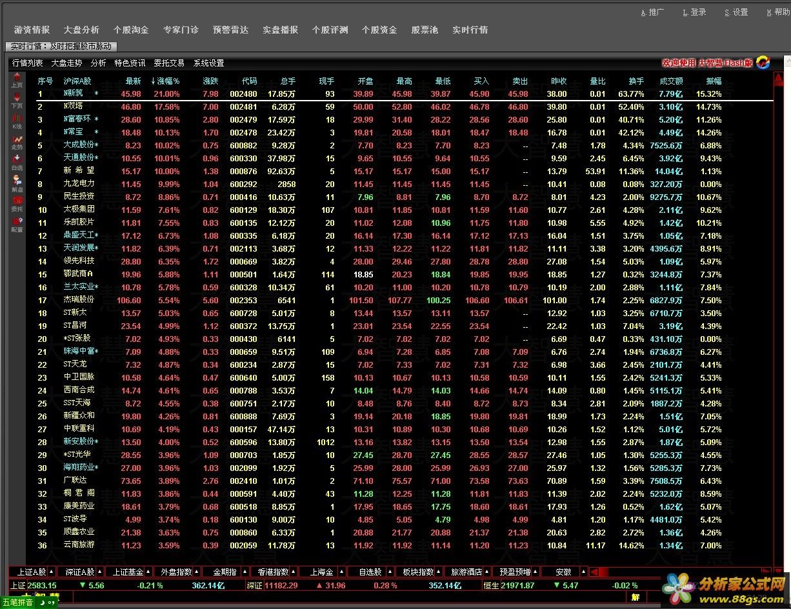791x609 pixels.
Task: Switch to the 旅游酒店 bottom tab
Action: click(x=466, y=572)
